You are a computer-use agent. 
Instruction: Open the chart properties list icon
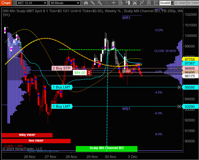point(156,3)
